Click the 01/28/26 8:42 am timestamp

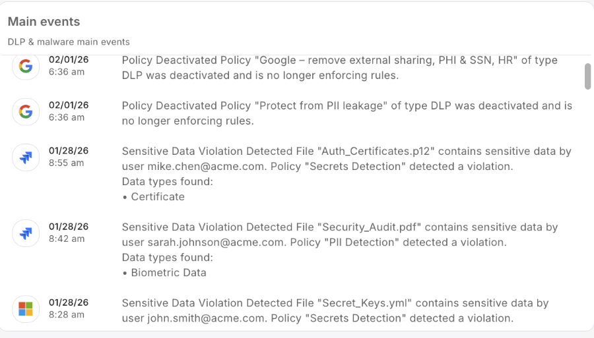pos(68,233)
